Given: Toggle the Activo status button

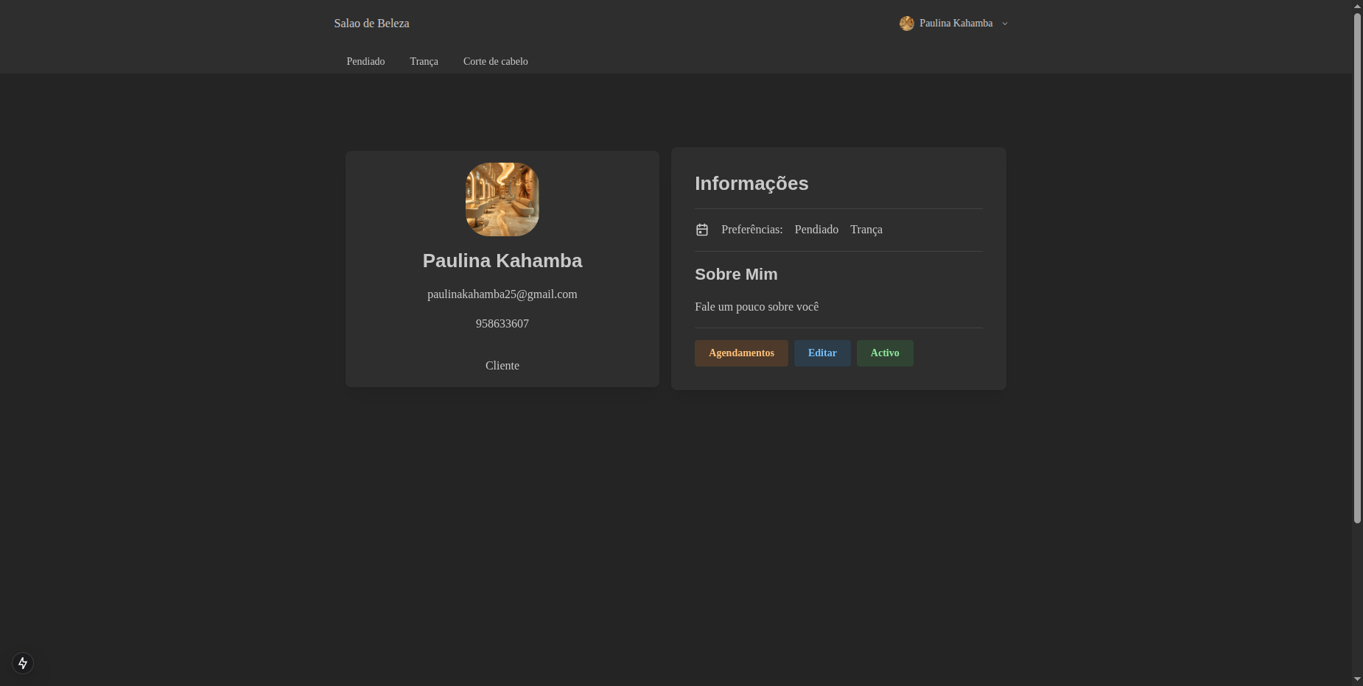Looking at the screenshot, I should click(884, 353).
